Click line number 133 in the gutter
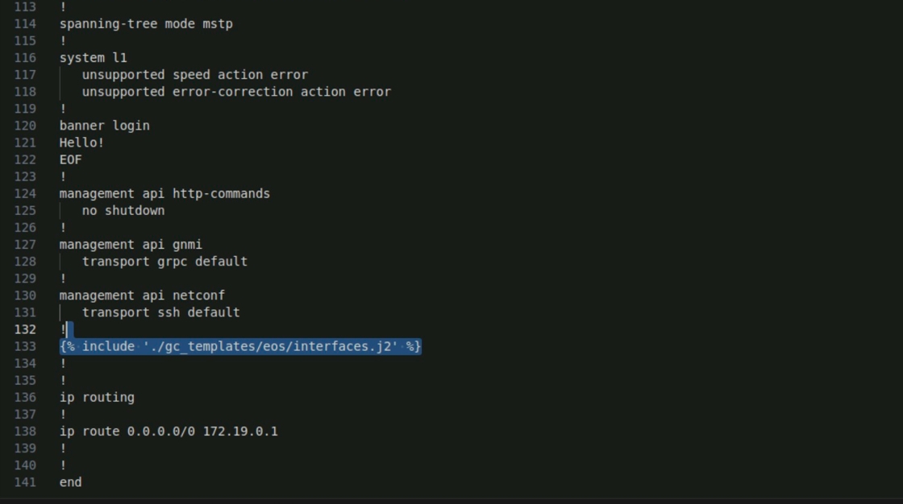The height and width of the screenshot is (504, 903). [25, 346]
